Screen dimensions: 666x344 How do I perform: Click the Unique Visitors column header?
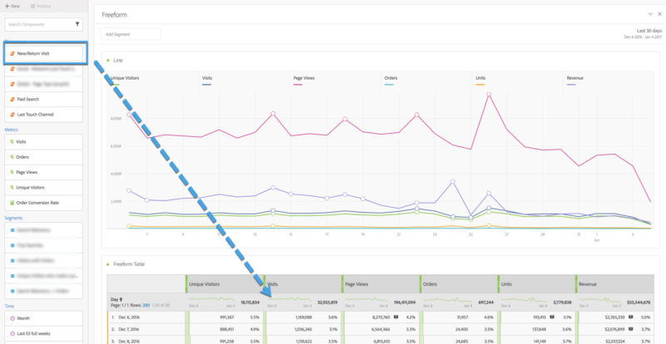[224, 284]
